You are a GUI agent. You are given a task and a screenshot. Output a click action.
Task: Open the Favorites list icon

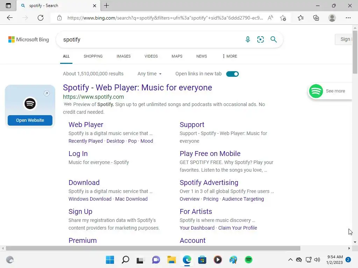301,18
